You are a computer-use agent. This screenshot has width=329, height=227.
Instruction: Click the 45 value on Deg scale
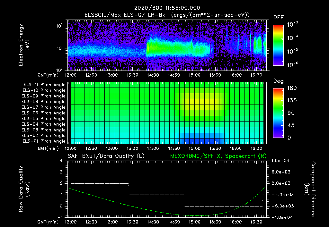click(x=291, y=125)
